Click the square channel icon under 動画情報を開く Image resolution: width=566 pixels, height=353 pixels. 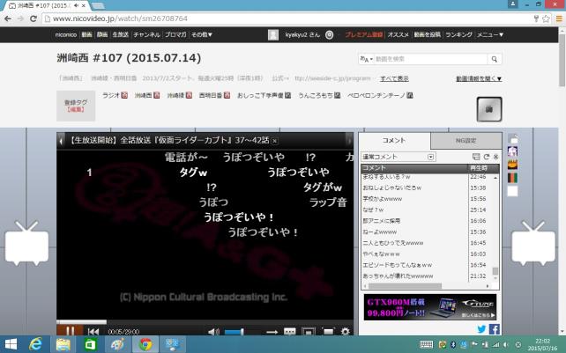click(489, 109)
